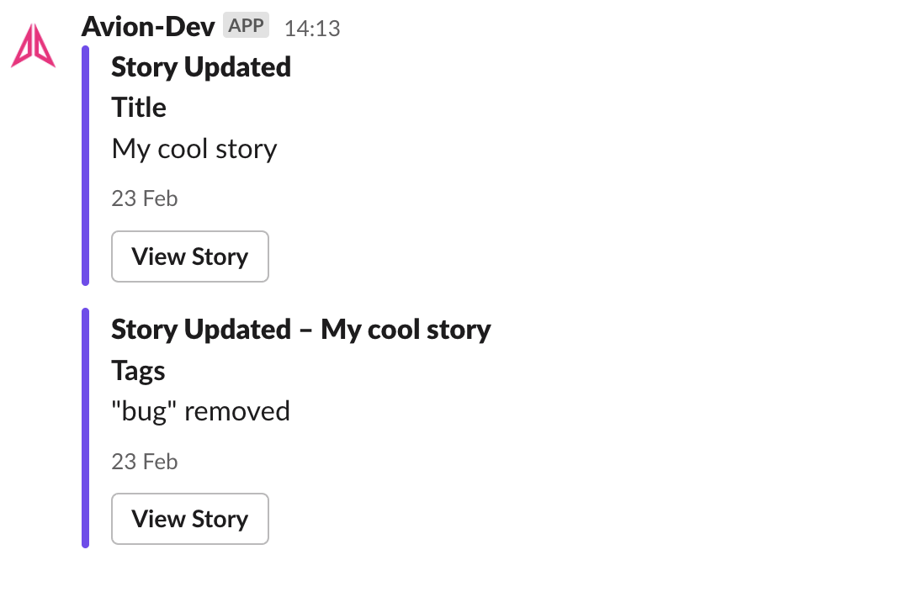
Task: Click the 23 Feb date in first attachment
Action: (x=145, y=198)
